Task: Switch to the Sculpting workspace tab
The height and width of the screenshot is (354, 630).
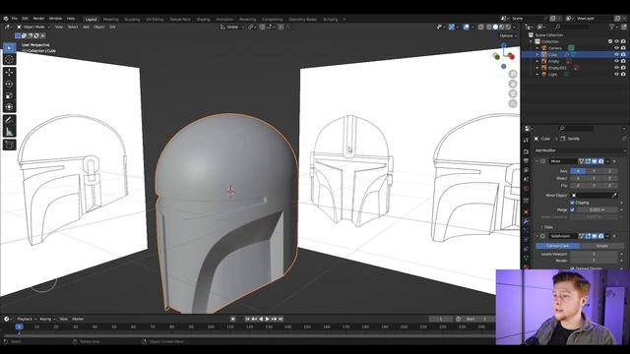Action: click(132, 20)
